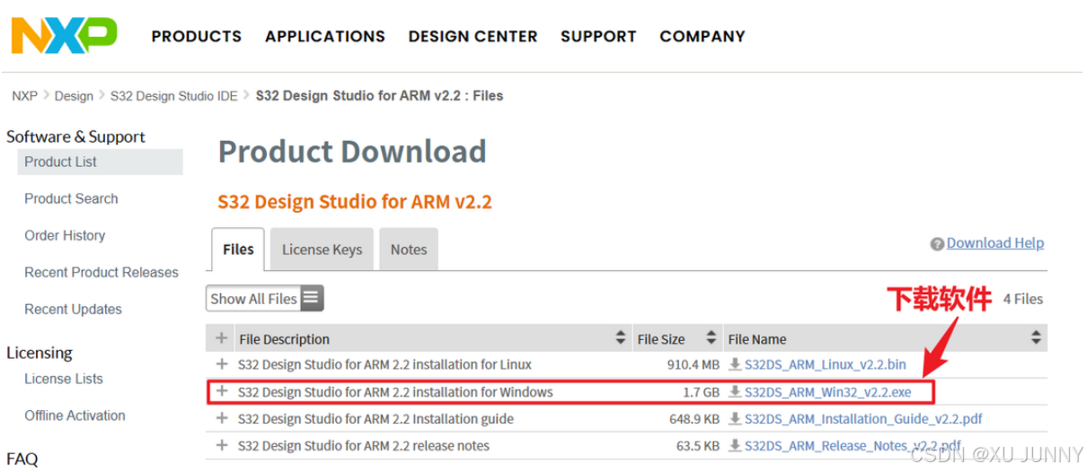Open Order History in sidebar
1087x472 pixels.
click(65, 235)
